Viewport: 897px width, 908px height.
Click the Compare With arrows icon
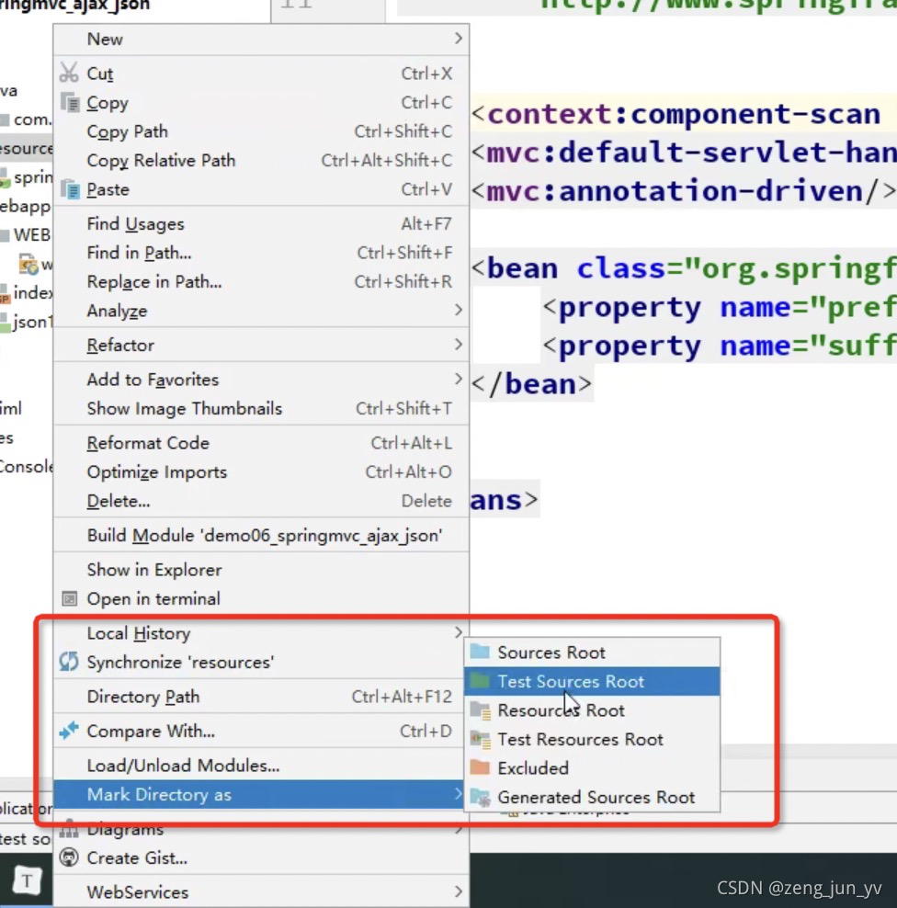(69, 731)
